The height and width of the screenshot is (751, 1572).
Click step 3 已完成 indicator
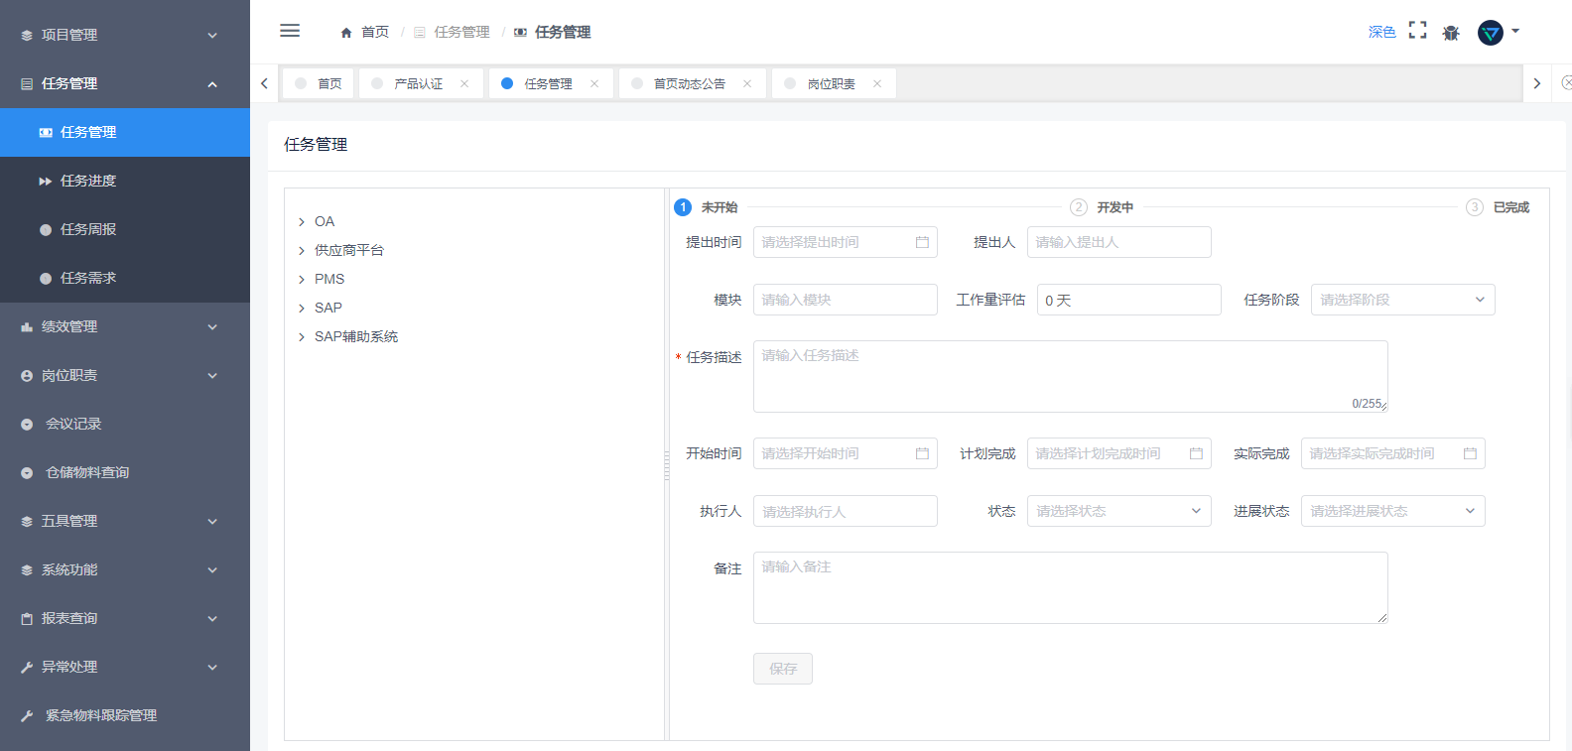1475,207
